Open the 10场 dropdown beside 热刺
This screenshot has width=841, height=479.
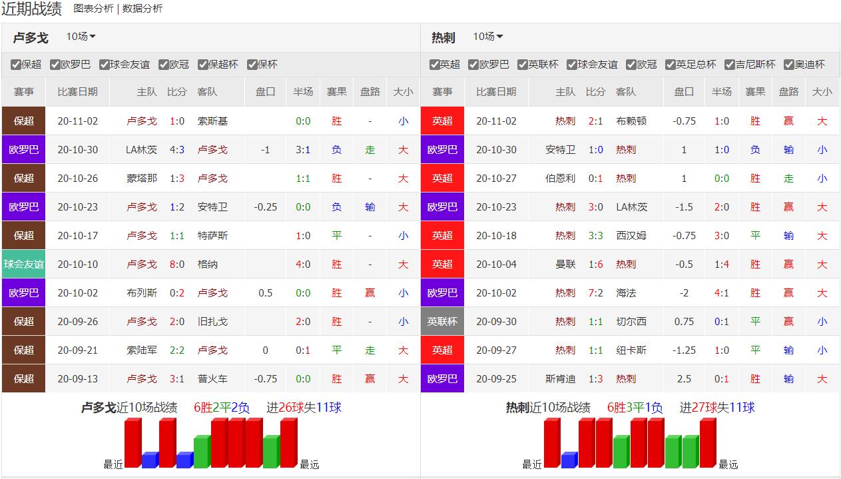(487, 37)
